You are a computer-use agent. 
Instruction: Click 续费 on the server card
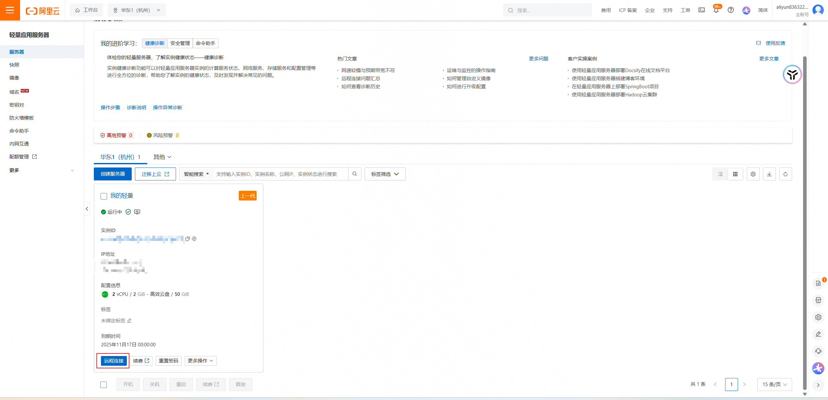(x=141, y=361)
